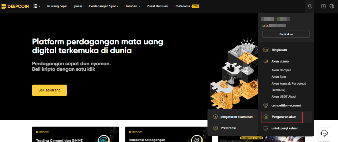Screen dimensions: 338x142
Task: Click the Beli sekarang button
Action: point(49,90)
